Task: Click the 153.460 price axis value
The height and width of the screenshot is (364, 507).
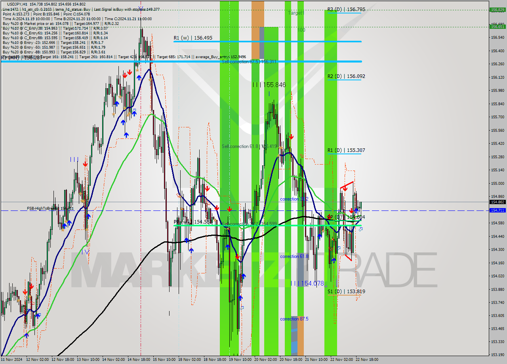Action: [x=497, y=328]
